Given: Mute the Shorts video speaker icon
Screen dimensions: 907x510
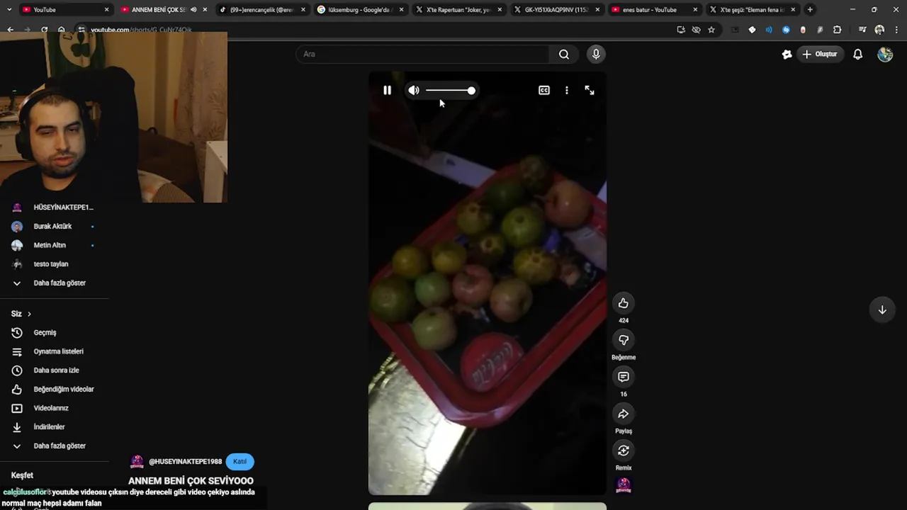Looking at the screenshot, I should pyautogui.click(x=414, y=90).
